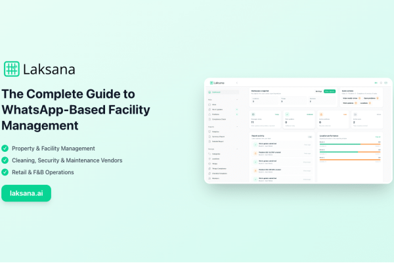Screen dimensions: 394x263
Task: Click the checkmark beside Cleaning, Security & Maintenance Vendors
Action: (x=5, y=160)
